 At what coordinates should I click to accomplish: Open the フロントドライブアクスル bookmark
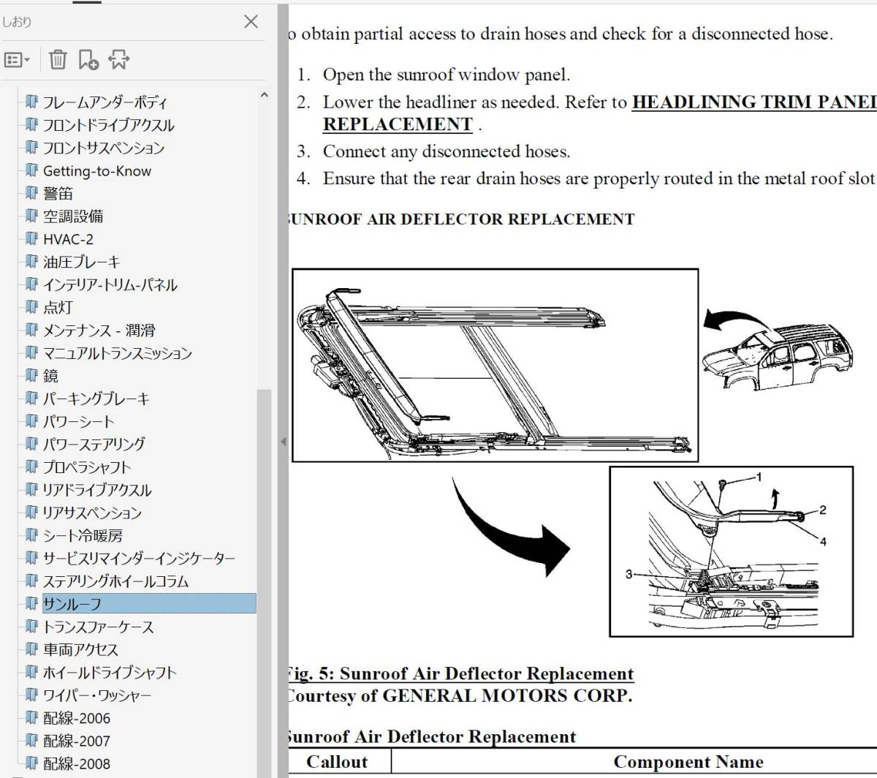108,125
